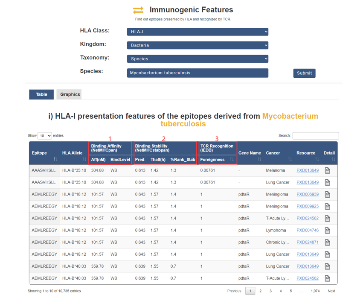This screenshot has height=301, width=363.
Task: Open detail document icon for first AAASVHSLL row
Action: (327, 170)
